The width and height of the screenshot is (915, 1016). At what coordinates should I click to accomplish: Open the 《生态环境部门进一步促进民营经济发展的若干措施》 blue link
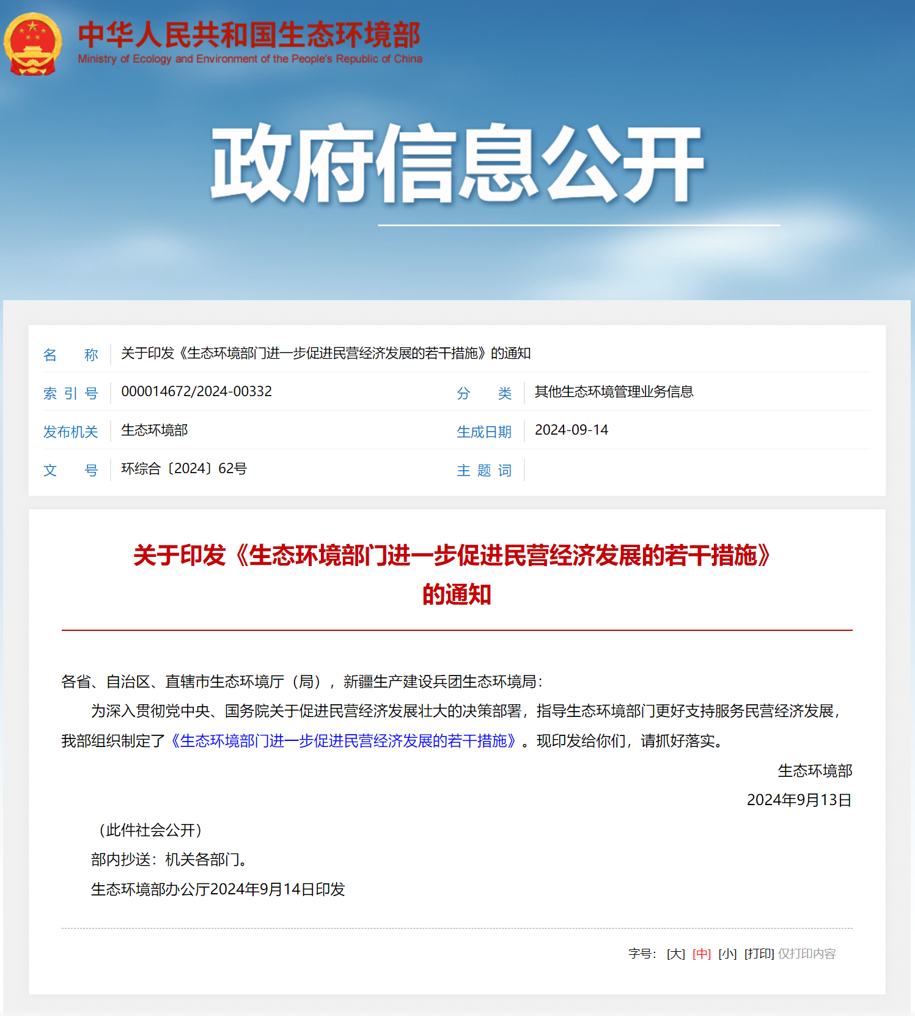(x=344, y=741)
